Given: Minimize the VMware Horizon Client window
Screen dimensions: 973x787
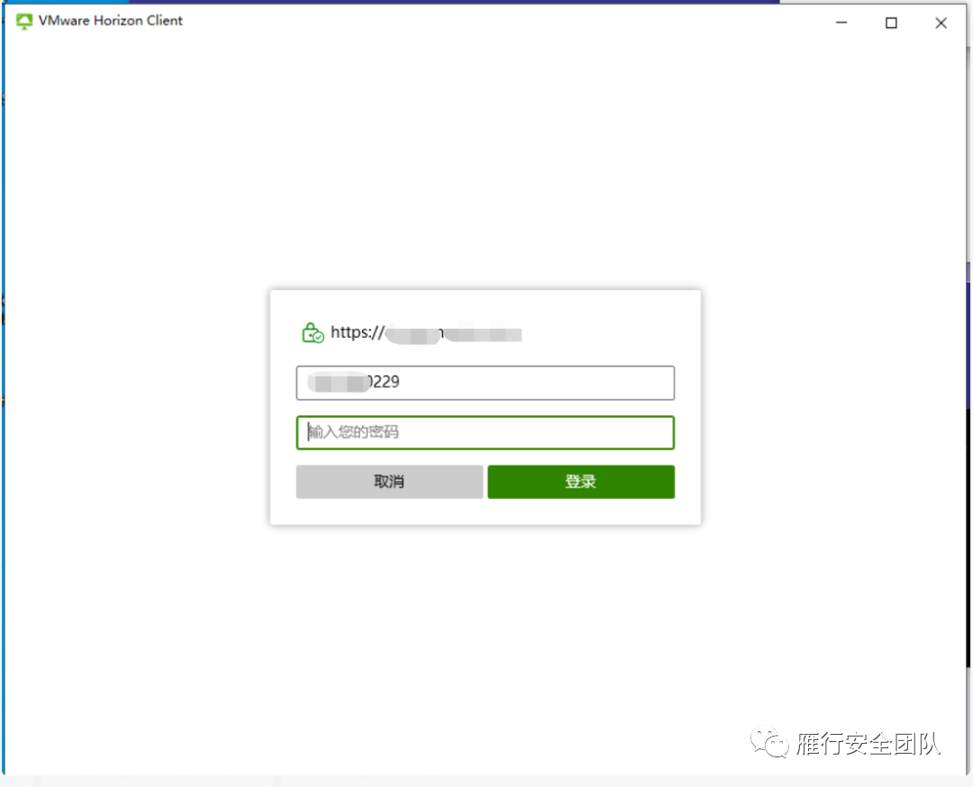Looking at the screenshot, I should pyautogui.click(x=841, y=23).
